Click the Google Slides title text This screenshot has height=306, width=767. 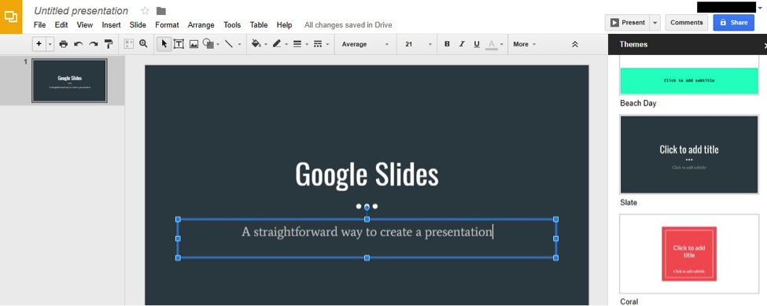(x=367, y=174)
